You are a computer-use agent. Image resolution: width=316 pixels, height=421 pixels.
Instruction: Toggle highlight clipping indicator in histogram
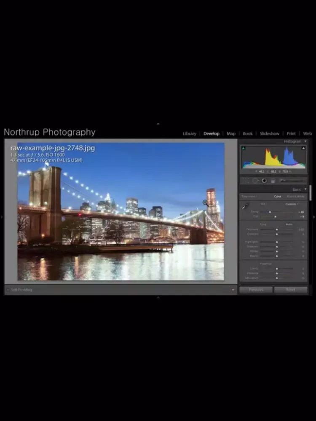tap(303, 148)
